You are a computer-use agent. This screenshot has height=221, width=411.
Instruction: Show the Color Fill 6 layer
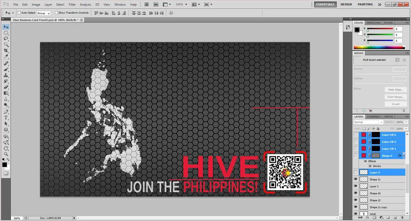point(355,135)
